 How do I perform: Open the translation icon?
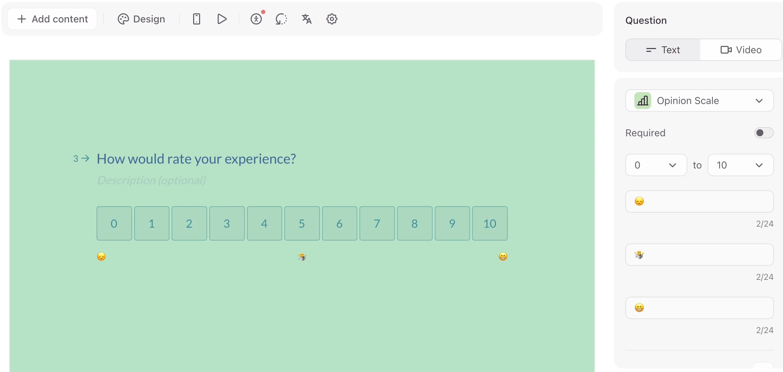click(307, 19)
